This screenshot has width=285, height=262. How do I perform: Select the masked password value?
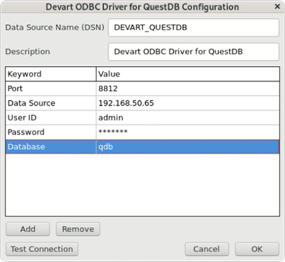click(x=188, y=132)
